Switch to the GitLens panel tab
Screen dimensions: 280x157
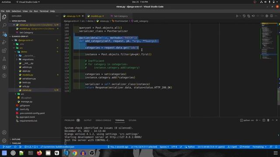132,120
